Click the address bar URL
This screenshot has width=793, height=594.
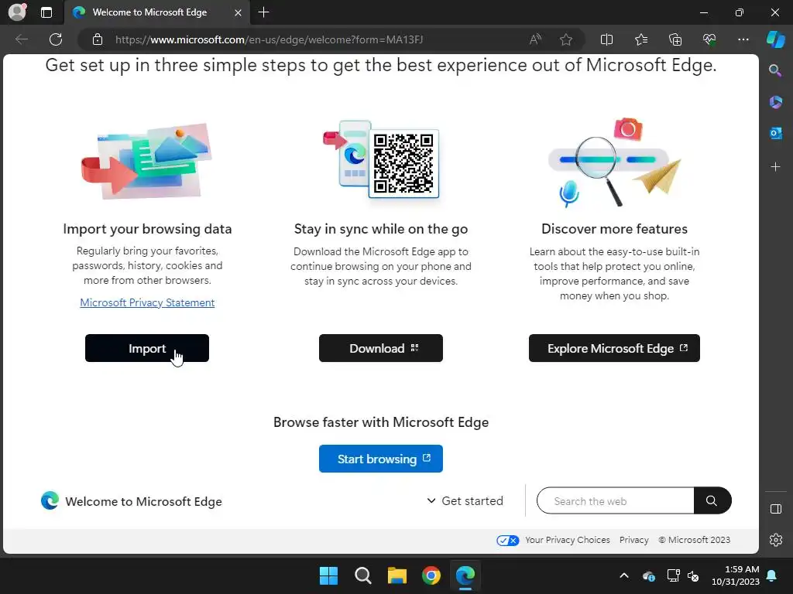pyautogui.click(x=269, y=39)
